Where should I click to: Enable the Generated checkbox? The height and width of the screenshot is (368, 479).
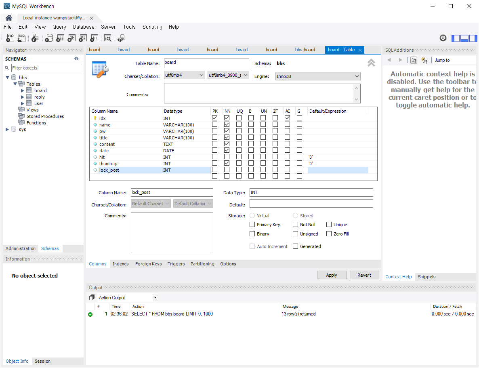295,246
